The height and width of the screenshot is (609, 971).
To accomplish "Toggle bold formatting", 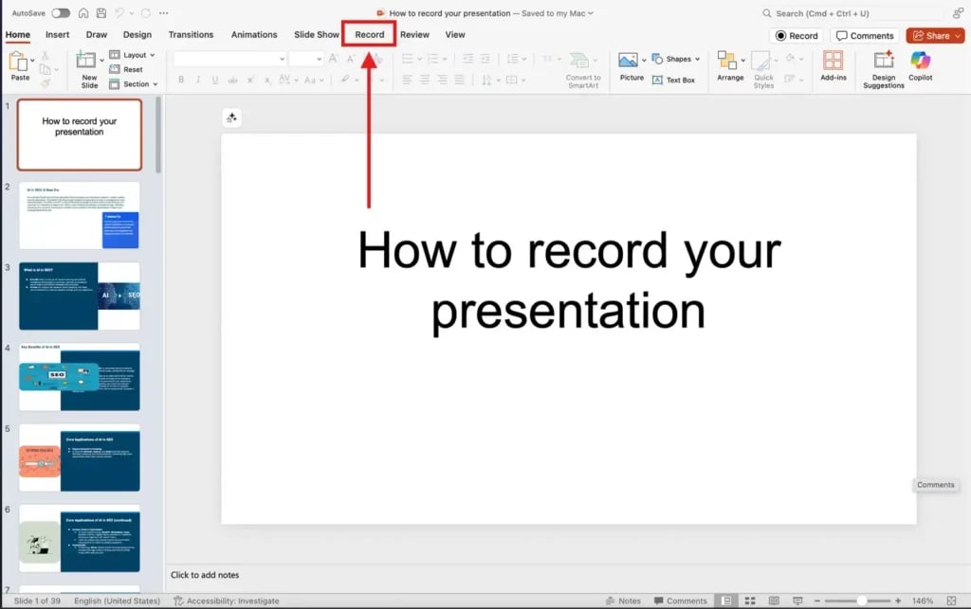I will [x=180, y=81].
